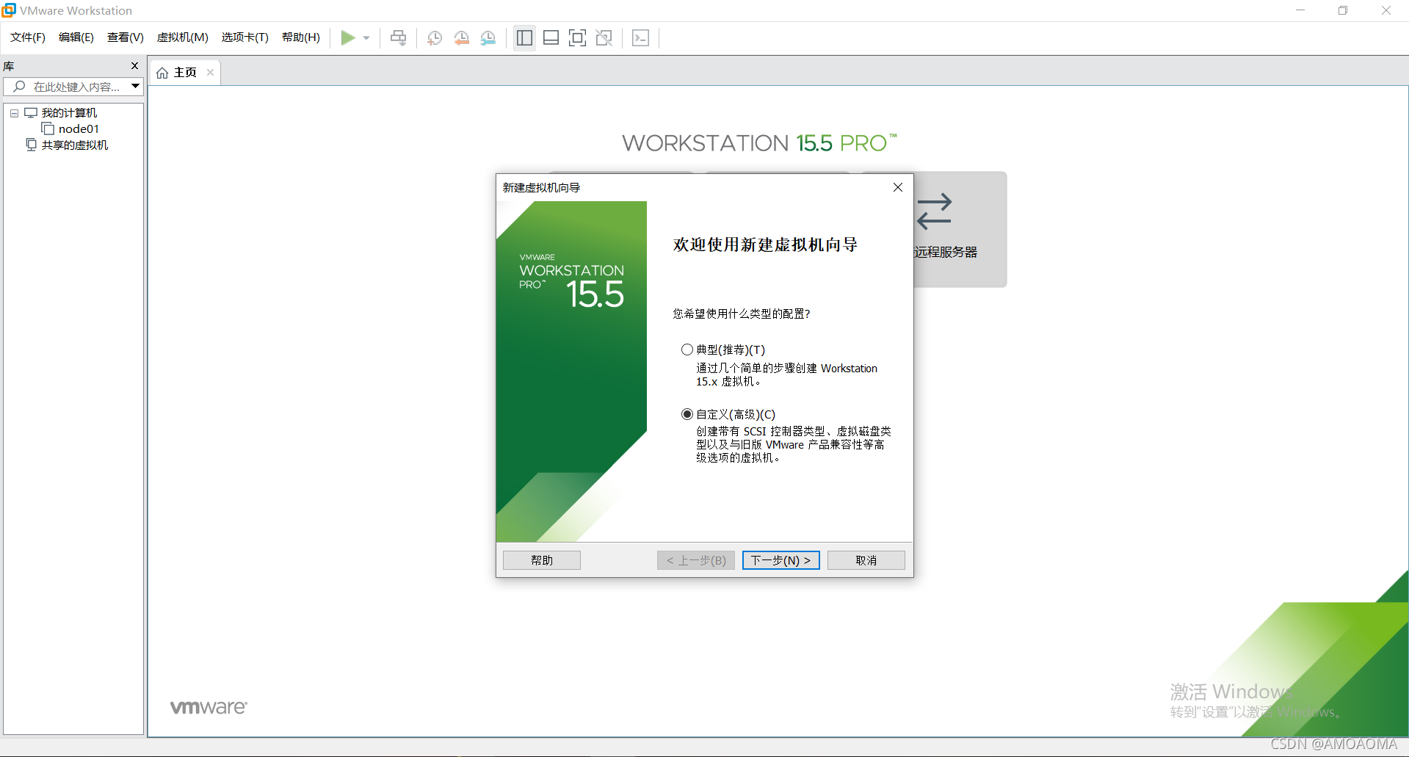Click the remote server arrows icon
Screen dimensions: 1409x757
tap(934, 211)
